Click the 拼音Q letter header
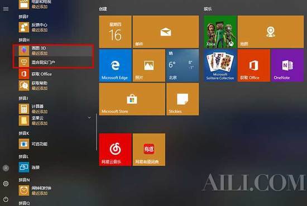The width and height of the screenshot is (307, 206). click(24, 203)
